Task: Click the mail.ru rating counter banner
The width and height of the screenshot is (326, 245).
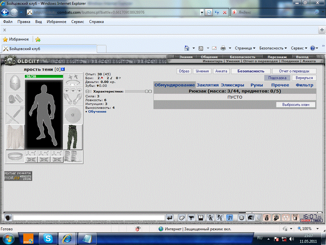Action: point(18,176)
